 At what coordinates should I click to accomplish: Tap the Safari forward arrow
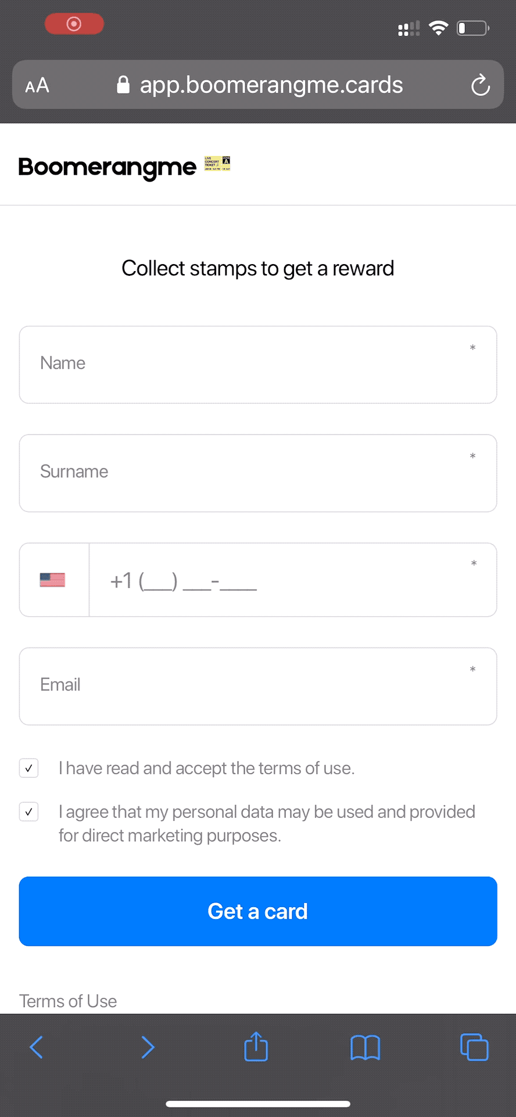click(x=148, y=1047)
